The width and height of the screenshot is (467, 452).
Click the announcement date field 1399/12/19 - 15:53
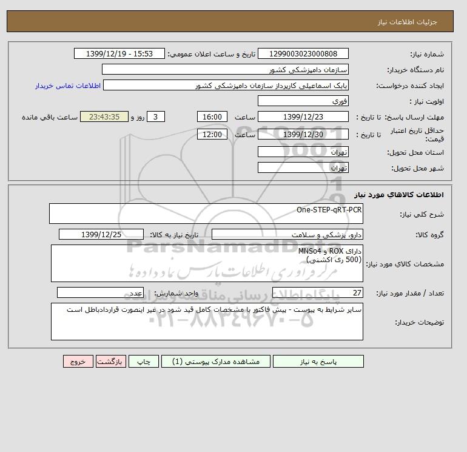point(119,53)
